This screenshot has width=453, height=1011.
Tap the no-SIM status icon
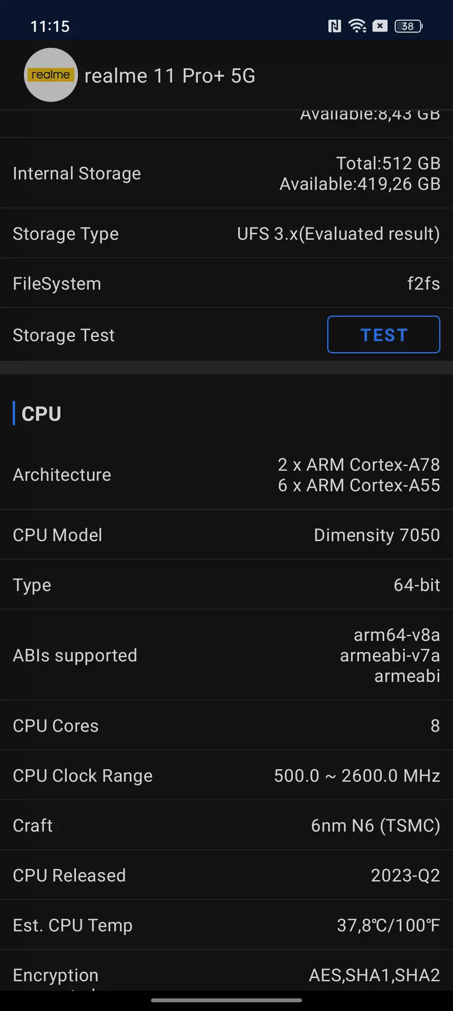pyautogui.click(x=380, y=26)
